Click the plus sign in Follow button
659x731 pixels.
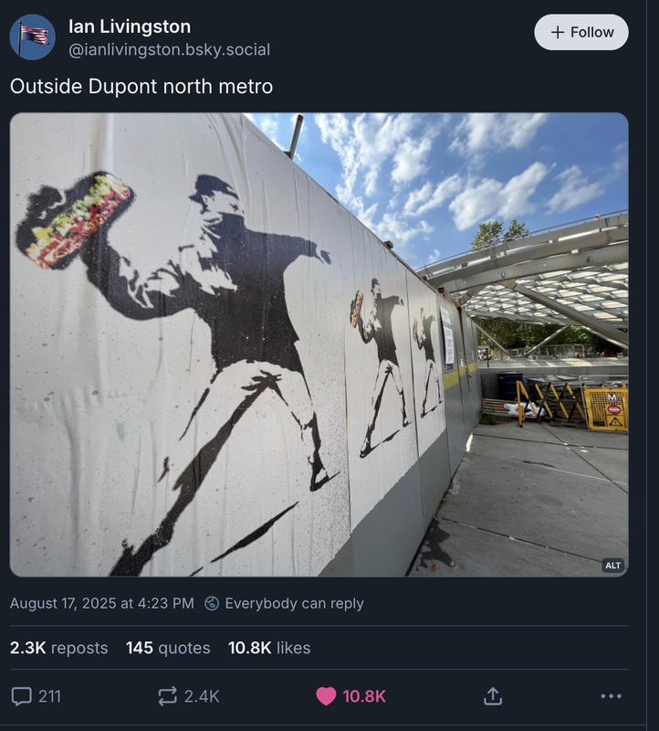[558, 32]
